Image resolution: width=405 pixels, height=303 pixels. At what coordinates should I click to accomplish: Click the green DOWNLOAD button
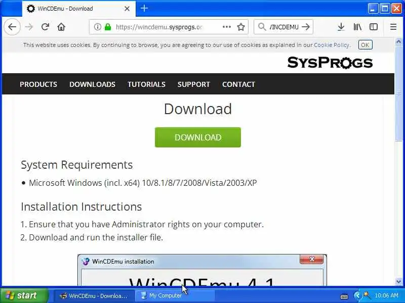198,137
